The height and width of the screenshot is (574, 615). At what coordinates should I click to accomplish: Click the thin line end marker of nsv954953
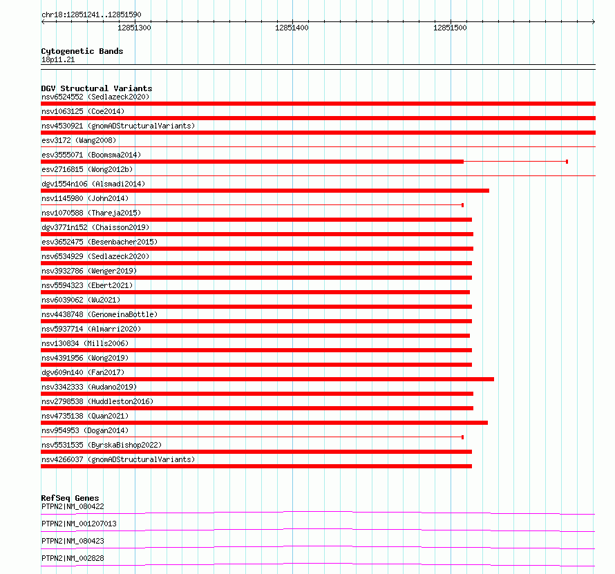click(x=463, y=437)
